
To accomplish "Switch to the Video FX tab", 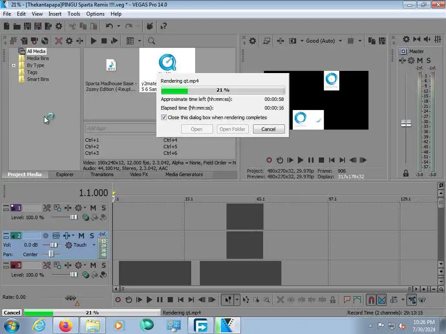I will click(x=139, y=174).
